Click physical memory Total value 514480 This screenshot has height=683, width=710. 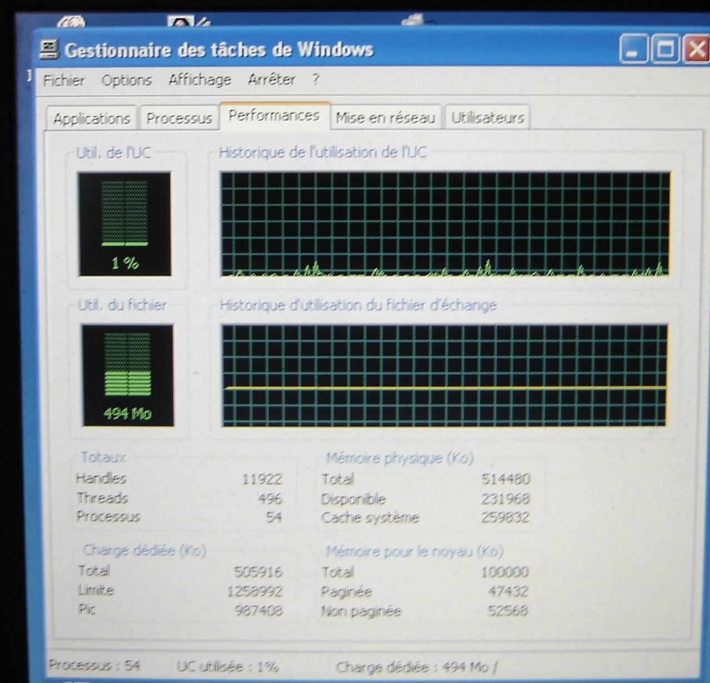tap(505, 479)
